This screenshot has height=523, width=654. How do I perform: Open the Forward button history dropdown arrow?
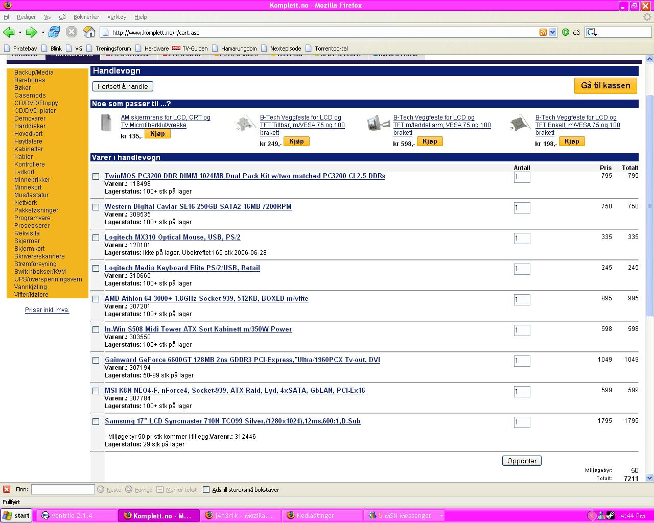pos(43,32)
